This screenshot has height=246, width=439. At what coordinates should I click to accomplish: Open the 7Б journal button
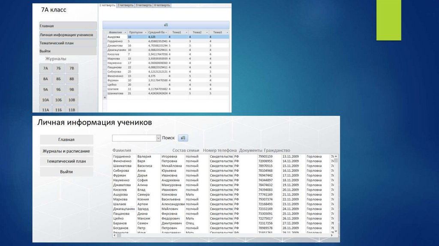(x=58, y=68)
